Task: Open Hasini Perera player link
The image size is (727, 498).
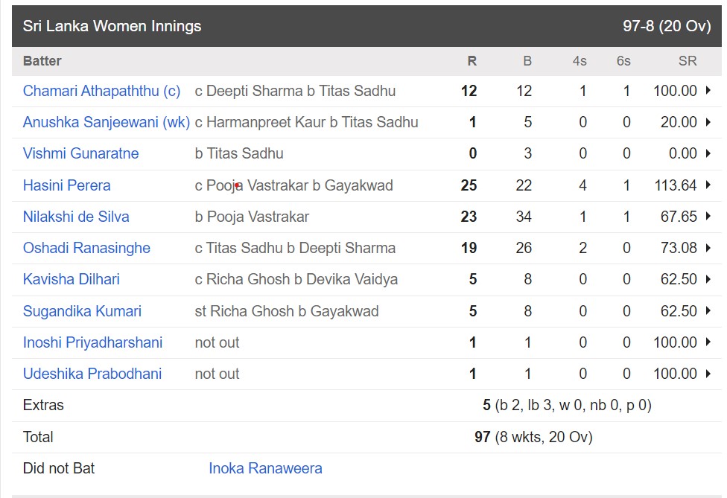Action: point(67,185)
